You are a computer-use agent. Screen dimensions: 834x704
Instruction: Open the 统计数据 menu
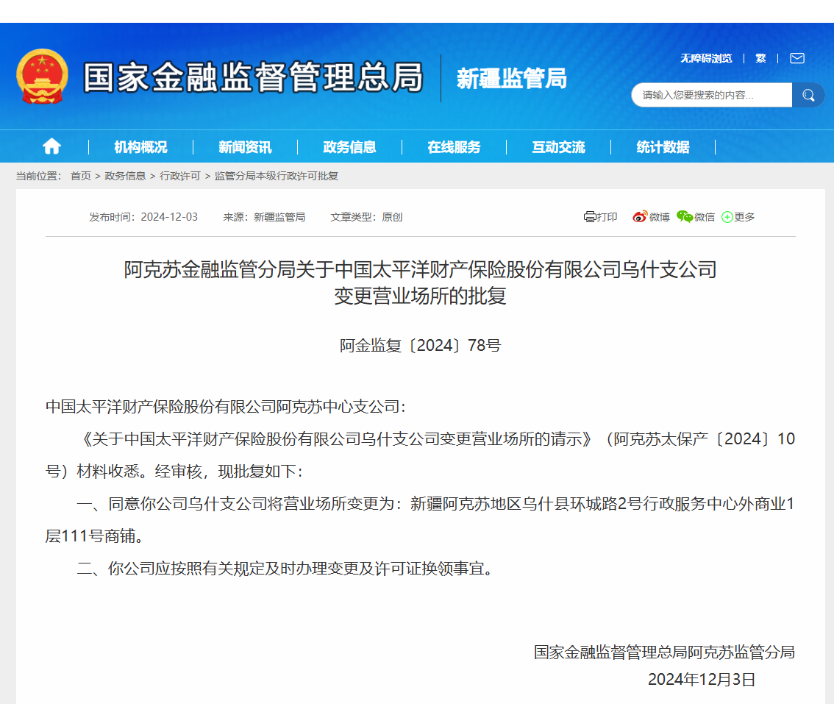pos(663,147)
